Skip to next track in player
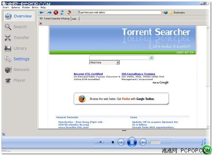This screenshot has width=212, height=155. click(x=143, y=142)
